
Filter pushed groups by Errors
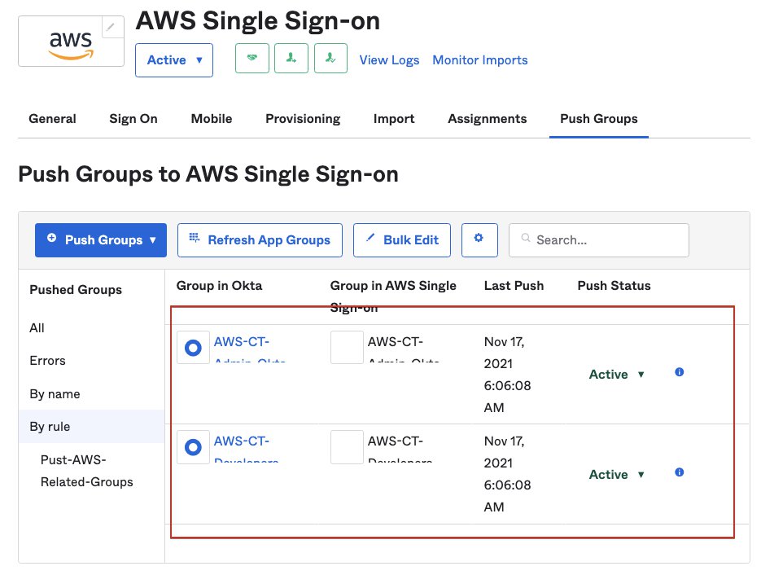pyautogui.click(x=47, y=361)
